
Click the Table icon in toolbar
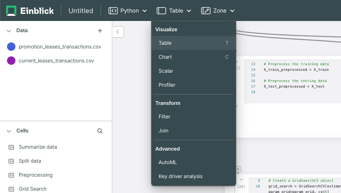[161, 11]
